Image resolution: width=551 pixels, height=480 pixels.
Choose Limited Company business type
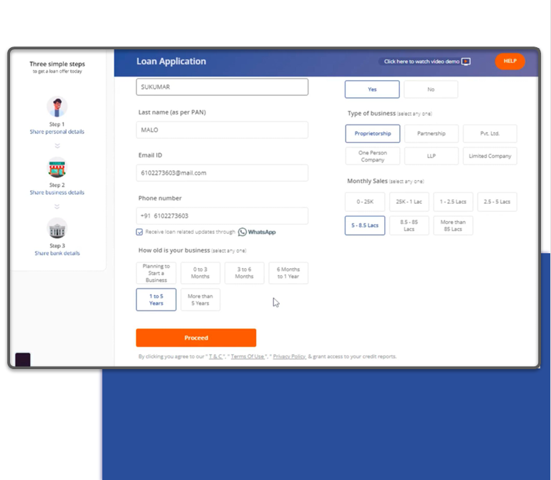pyautogui.click(x=490, y=156)
